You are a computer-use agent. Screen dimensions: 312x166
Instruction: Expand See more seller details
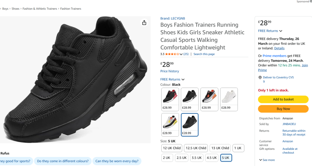267,160
